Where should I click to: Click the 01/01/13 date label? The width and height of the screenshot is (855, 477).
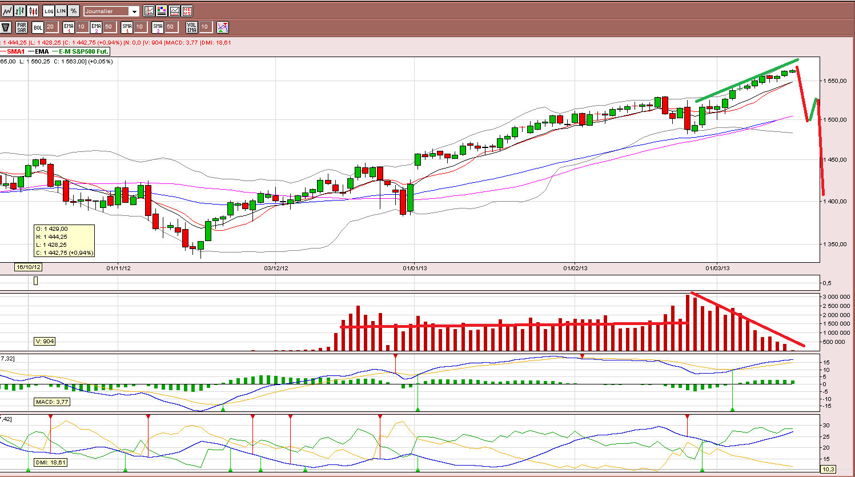point(415,268)
